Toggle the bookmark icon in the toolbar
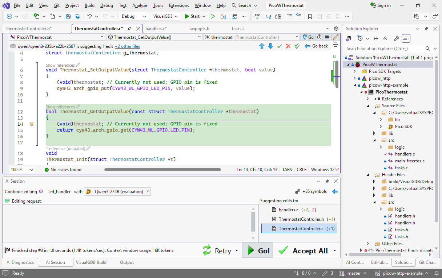 coord(310,16)
